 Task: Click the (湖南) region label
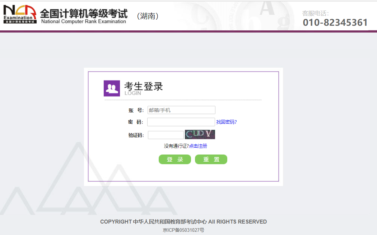click(148, 16)
